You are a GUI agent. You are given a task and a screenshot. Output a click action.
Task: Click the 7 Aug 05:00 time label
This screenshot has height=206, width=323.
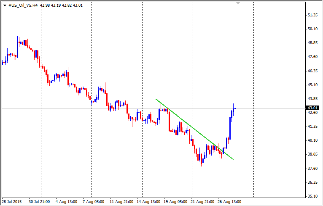tap(94, 201)
